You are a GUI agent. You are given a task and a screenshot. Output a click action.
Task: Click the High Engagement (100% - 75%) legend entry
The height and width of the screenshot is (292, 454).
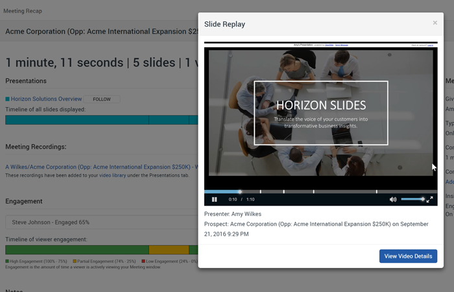click(x=36, y=261)
